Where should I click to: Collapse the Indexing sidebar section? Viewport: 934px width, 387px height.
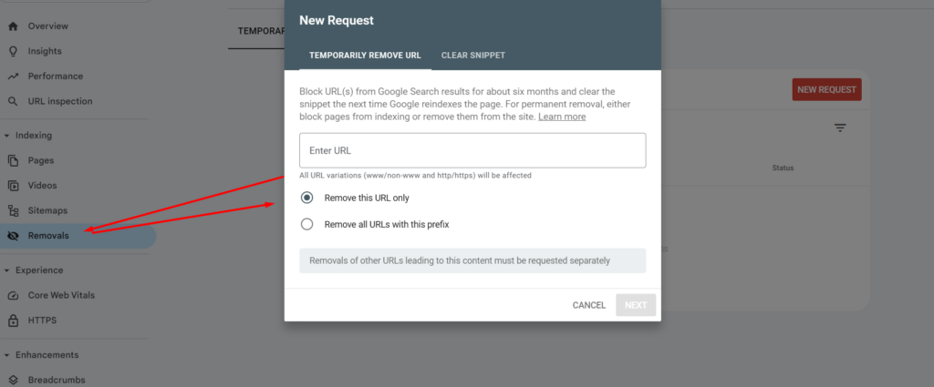7,136
